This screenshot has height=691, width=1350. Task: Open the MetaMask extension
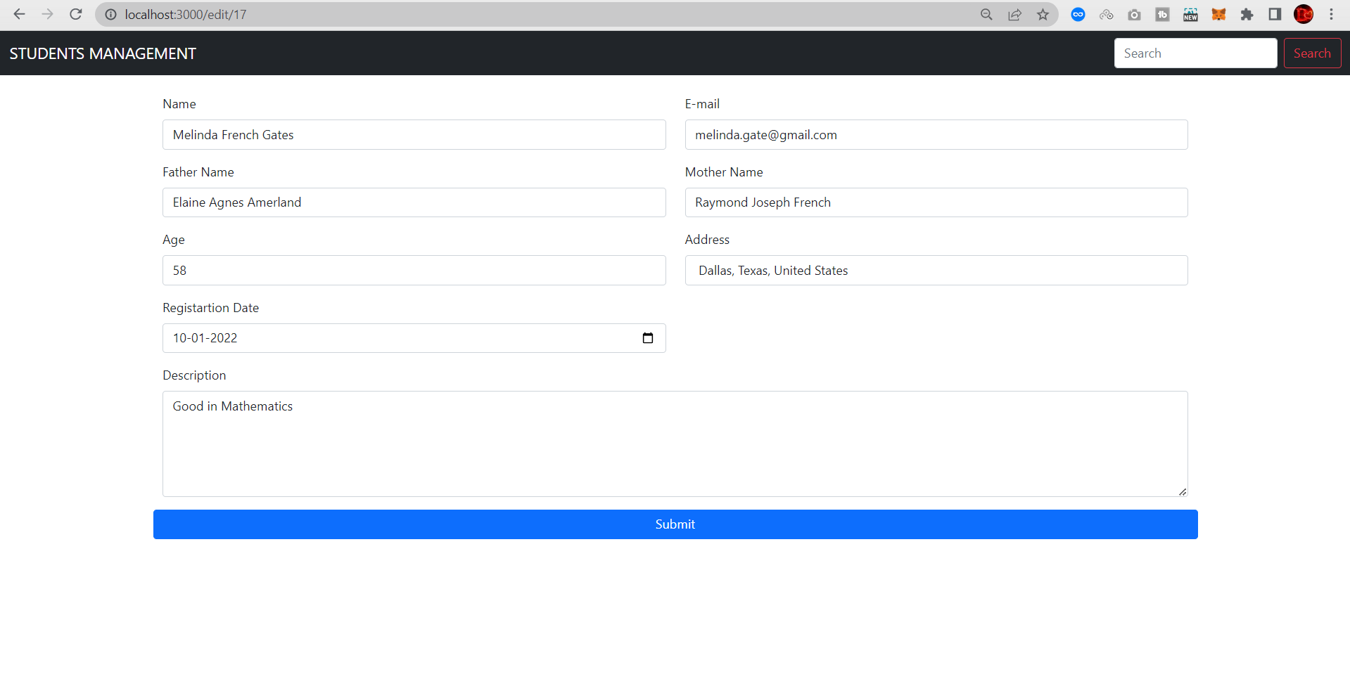point(1219,14)
